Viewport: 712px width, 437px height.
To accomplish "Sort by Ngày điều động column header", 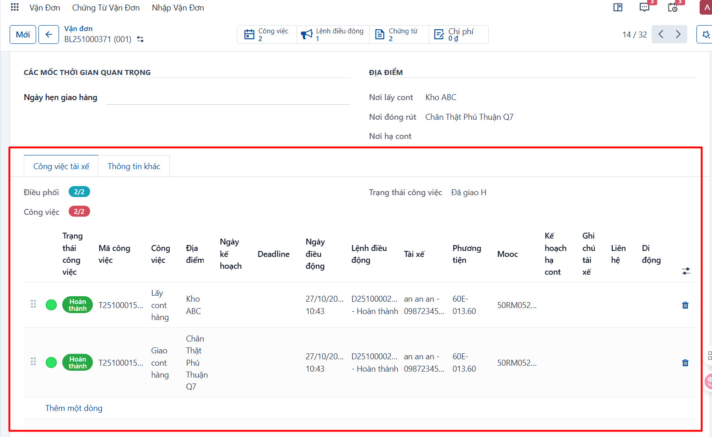I will pyautogui.click(x=315, y=254).
